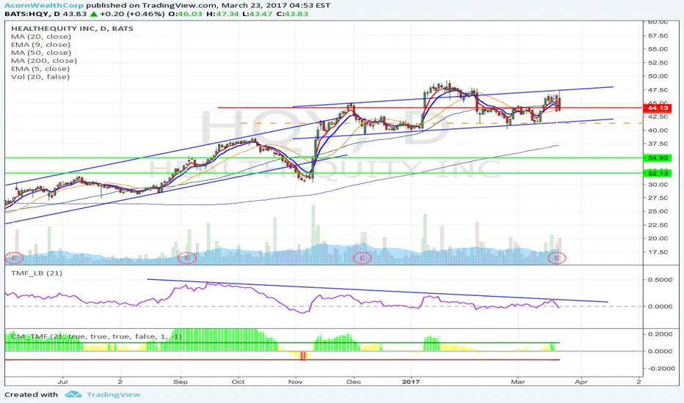Viewport: 684px width, 403px height.
Task: Click the Mar label on time axis
Action: coord(518,382)
